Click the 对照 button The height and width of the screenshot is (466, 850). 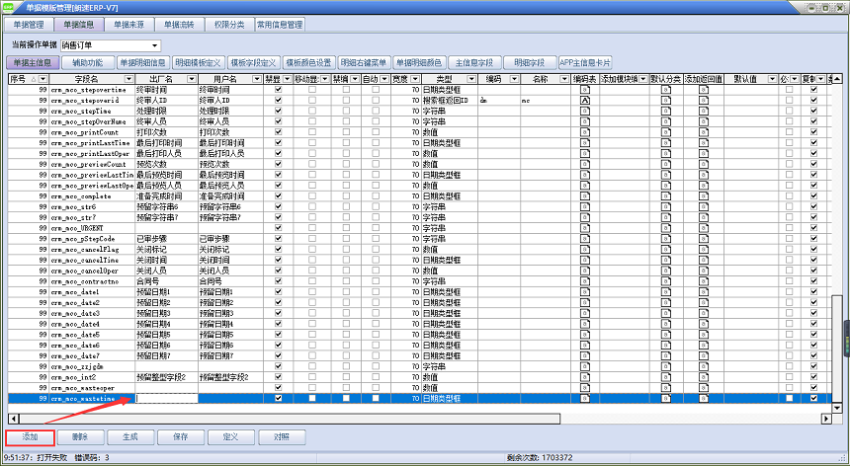[x=282, y=437]
